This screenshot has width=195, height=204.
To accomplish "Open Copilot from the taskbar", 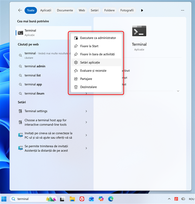I will 101,199.
